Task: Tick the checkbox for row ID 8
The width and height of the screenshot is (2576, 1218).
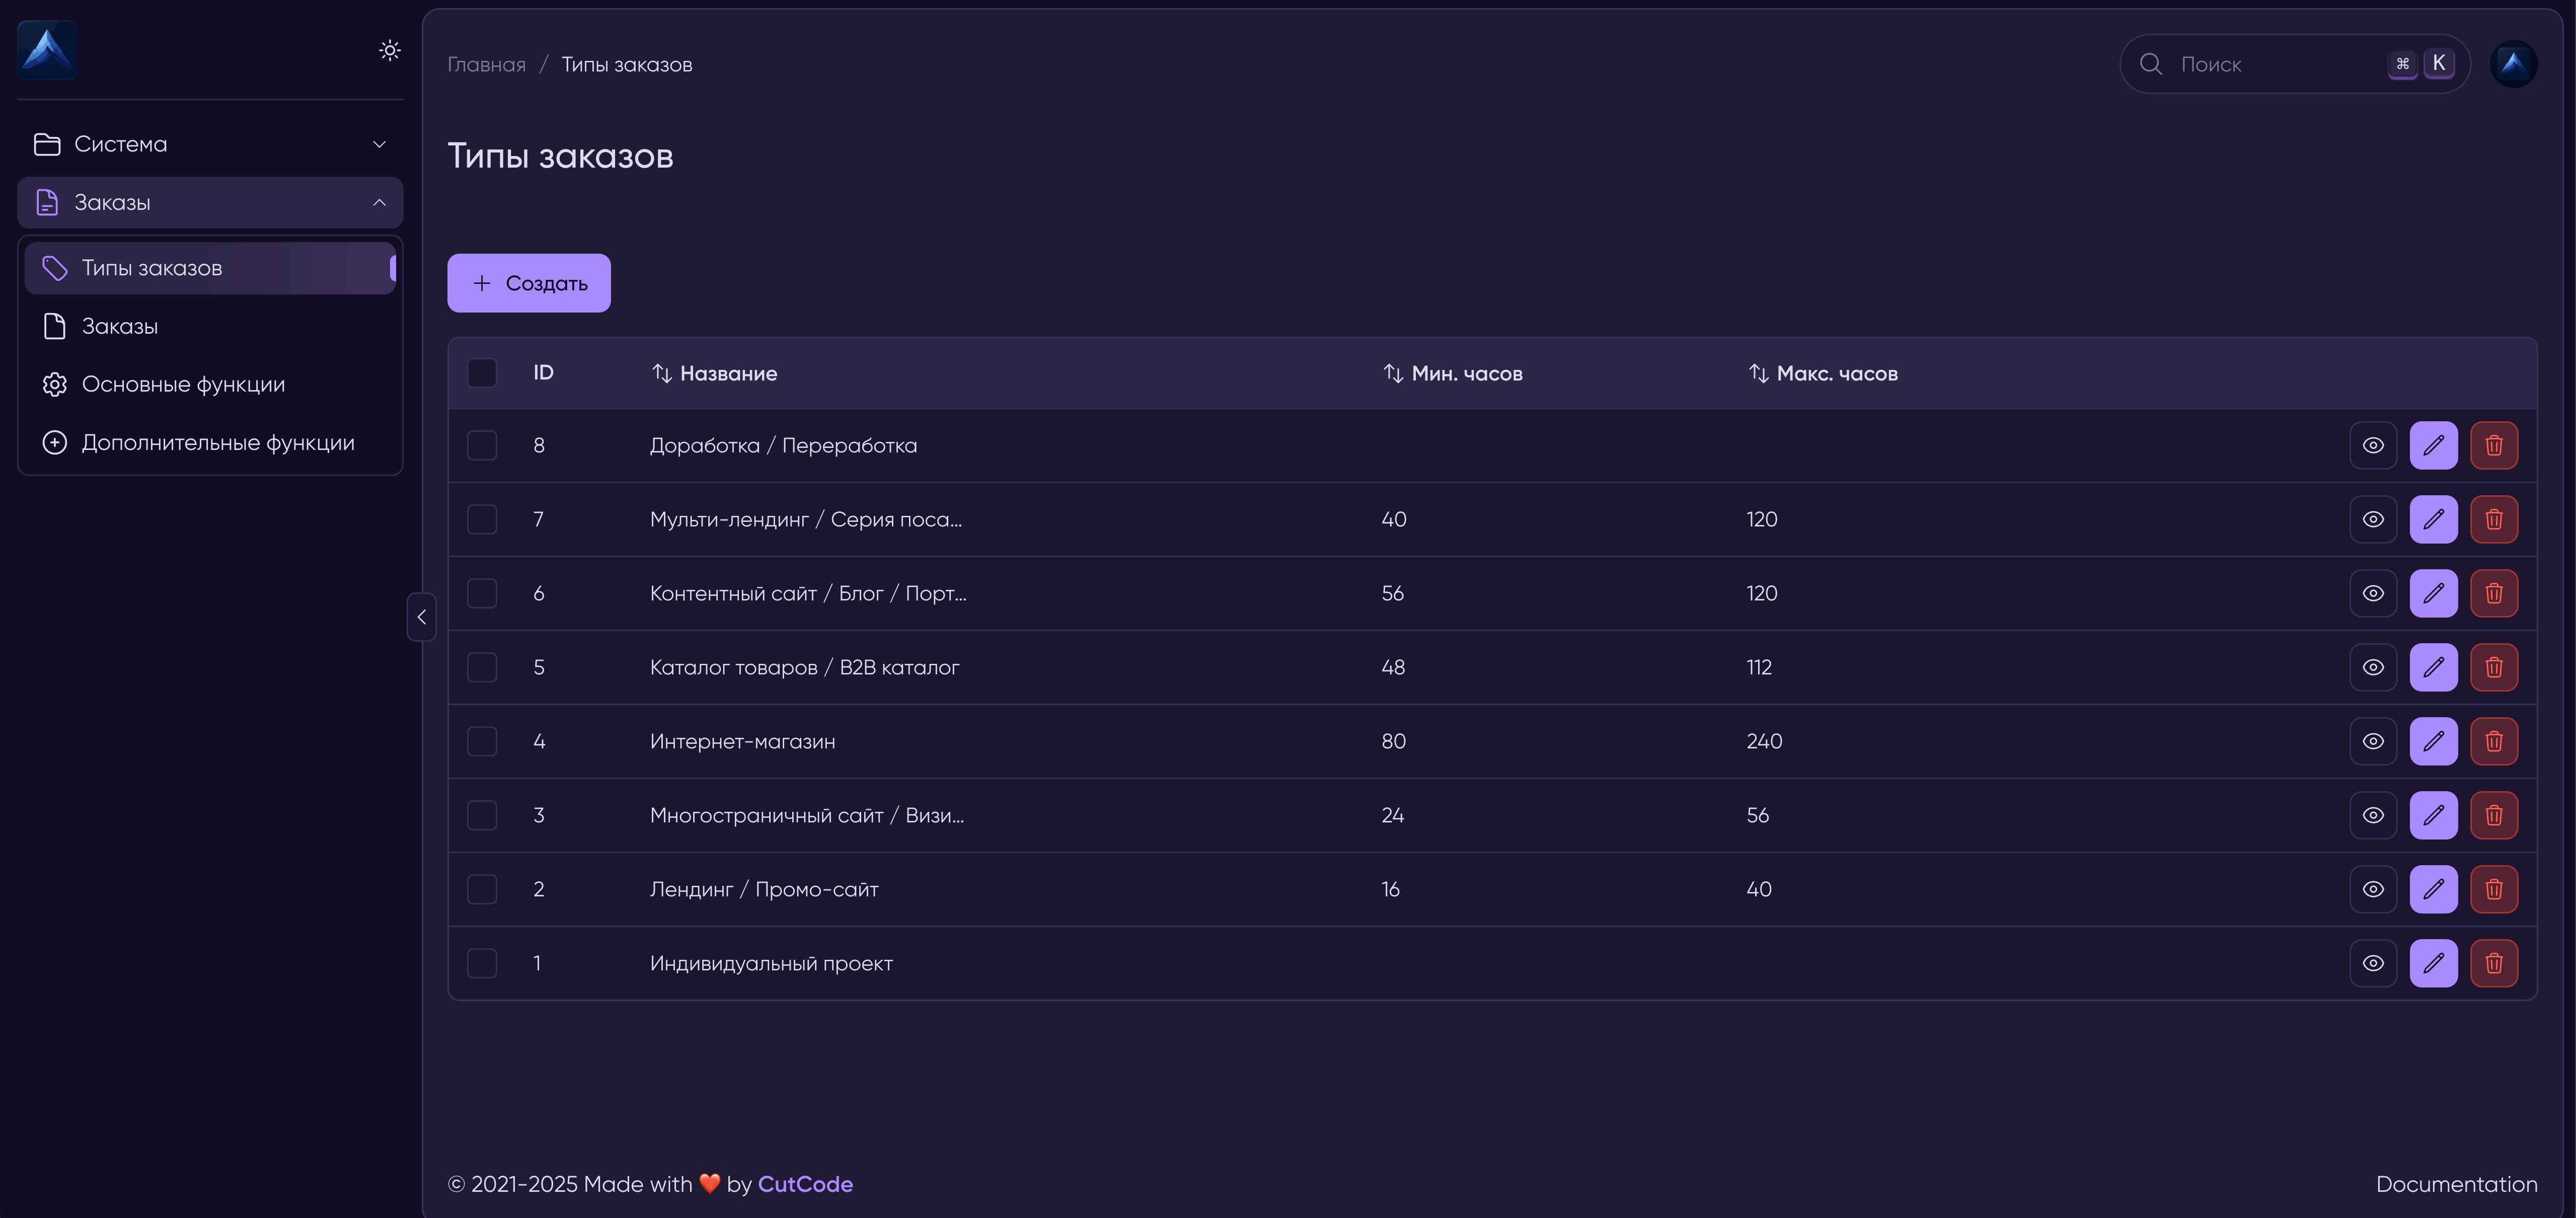Action: point(482,445)
